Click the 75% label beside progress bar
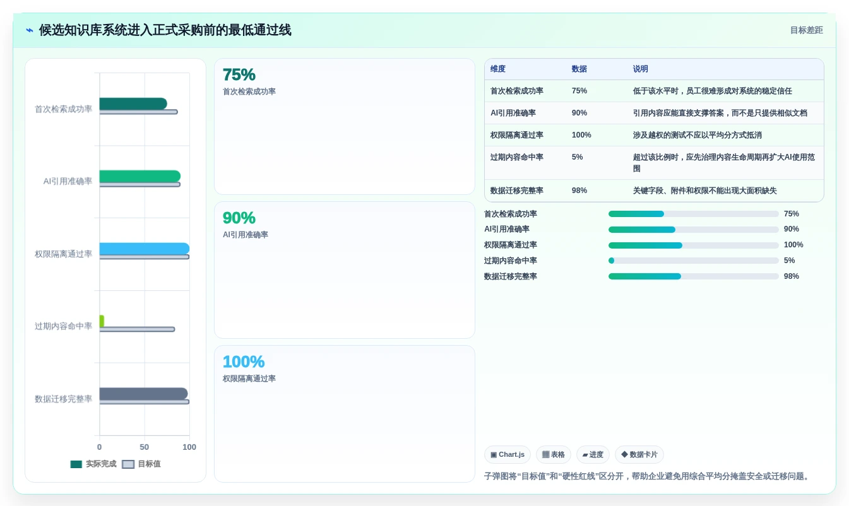The width and height of the screenshot is (849, 506). click(792, 214)
